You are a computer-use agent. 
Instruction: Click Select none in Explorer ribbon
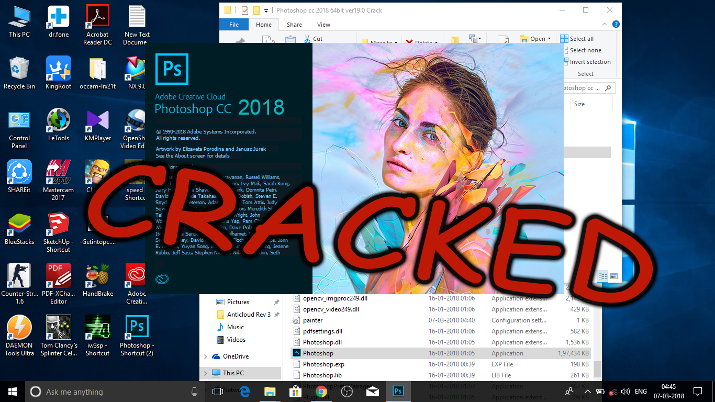581,50
